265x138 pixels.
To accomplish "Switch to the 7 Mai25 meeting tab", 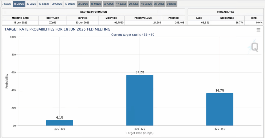I will (x=6, y=4).
